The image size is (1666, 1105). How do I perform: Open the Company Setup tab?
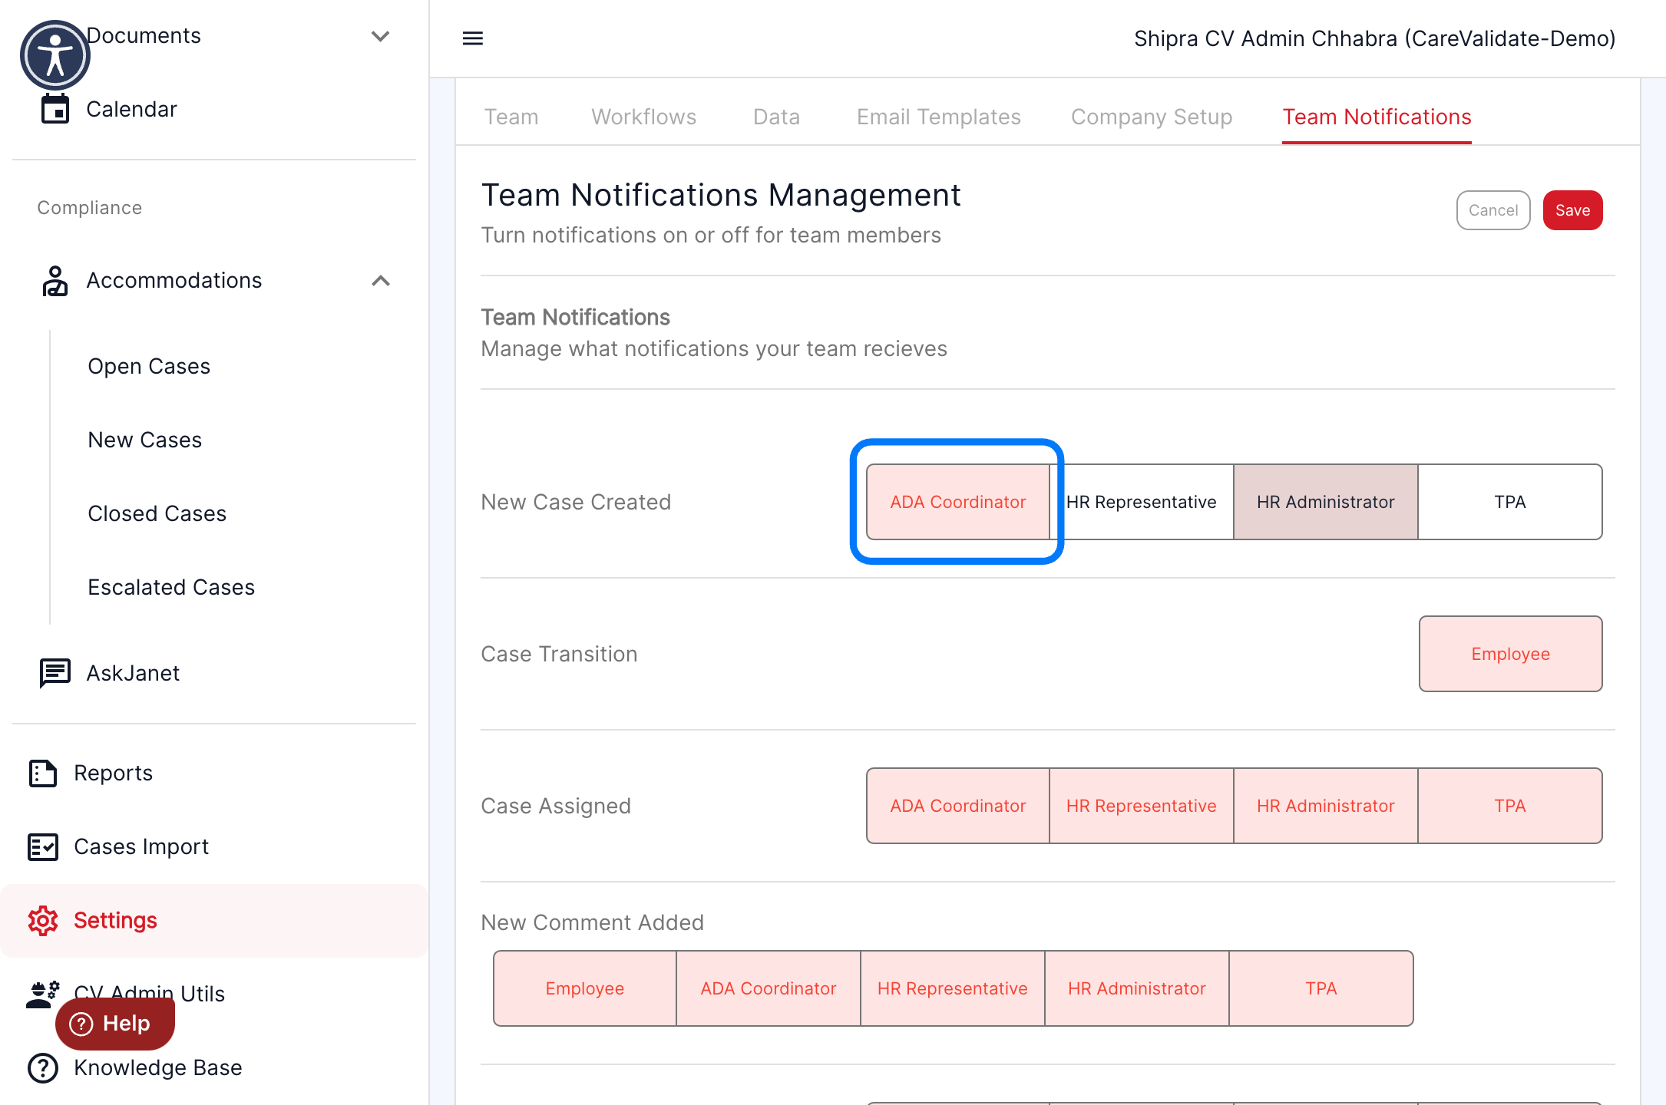(x=1152, y=117)
